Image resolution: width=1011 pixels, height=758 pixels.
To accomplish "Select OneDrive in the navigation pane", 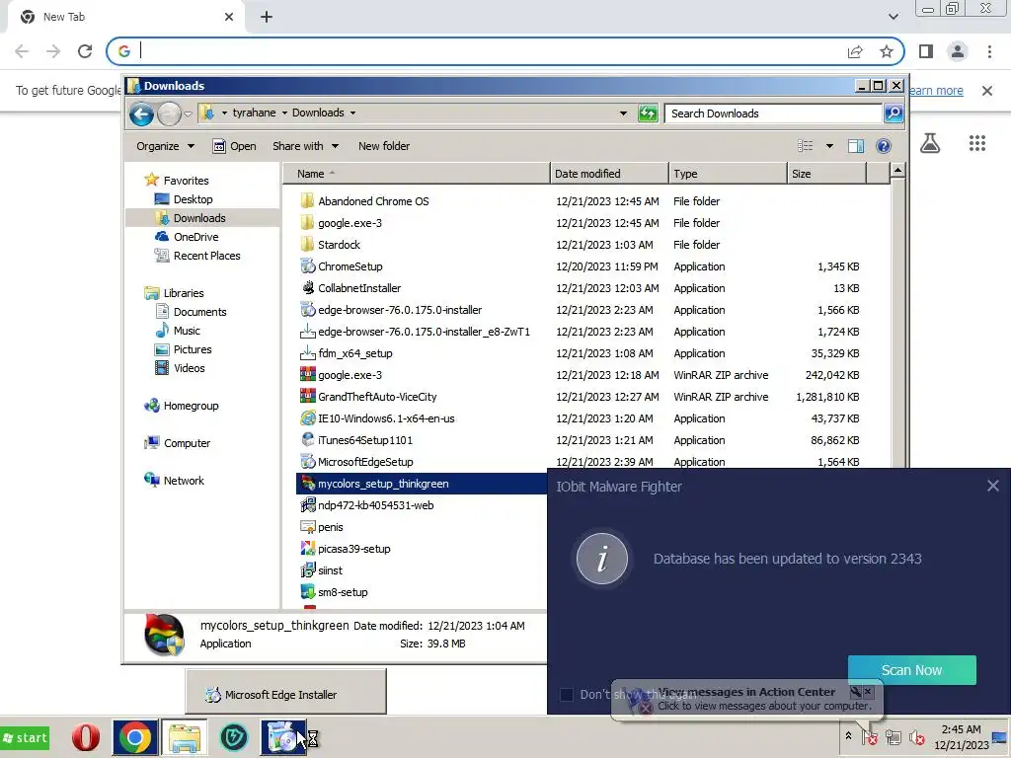I will tap(187, 237).
